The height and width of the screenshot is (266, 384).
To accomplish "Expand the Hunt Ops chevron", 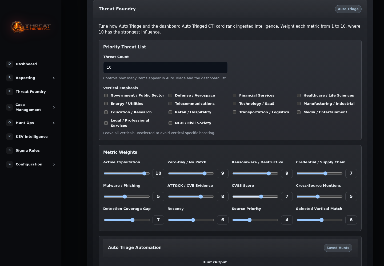I will (x=54, y=123).
